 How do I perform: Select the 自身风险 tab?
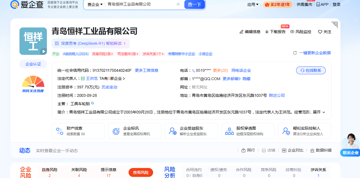click(x=50, y=172)
